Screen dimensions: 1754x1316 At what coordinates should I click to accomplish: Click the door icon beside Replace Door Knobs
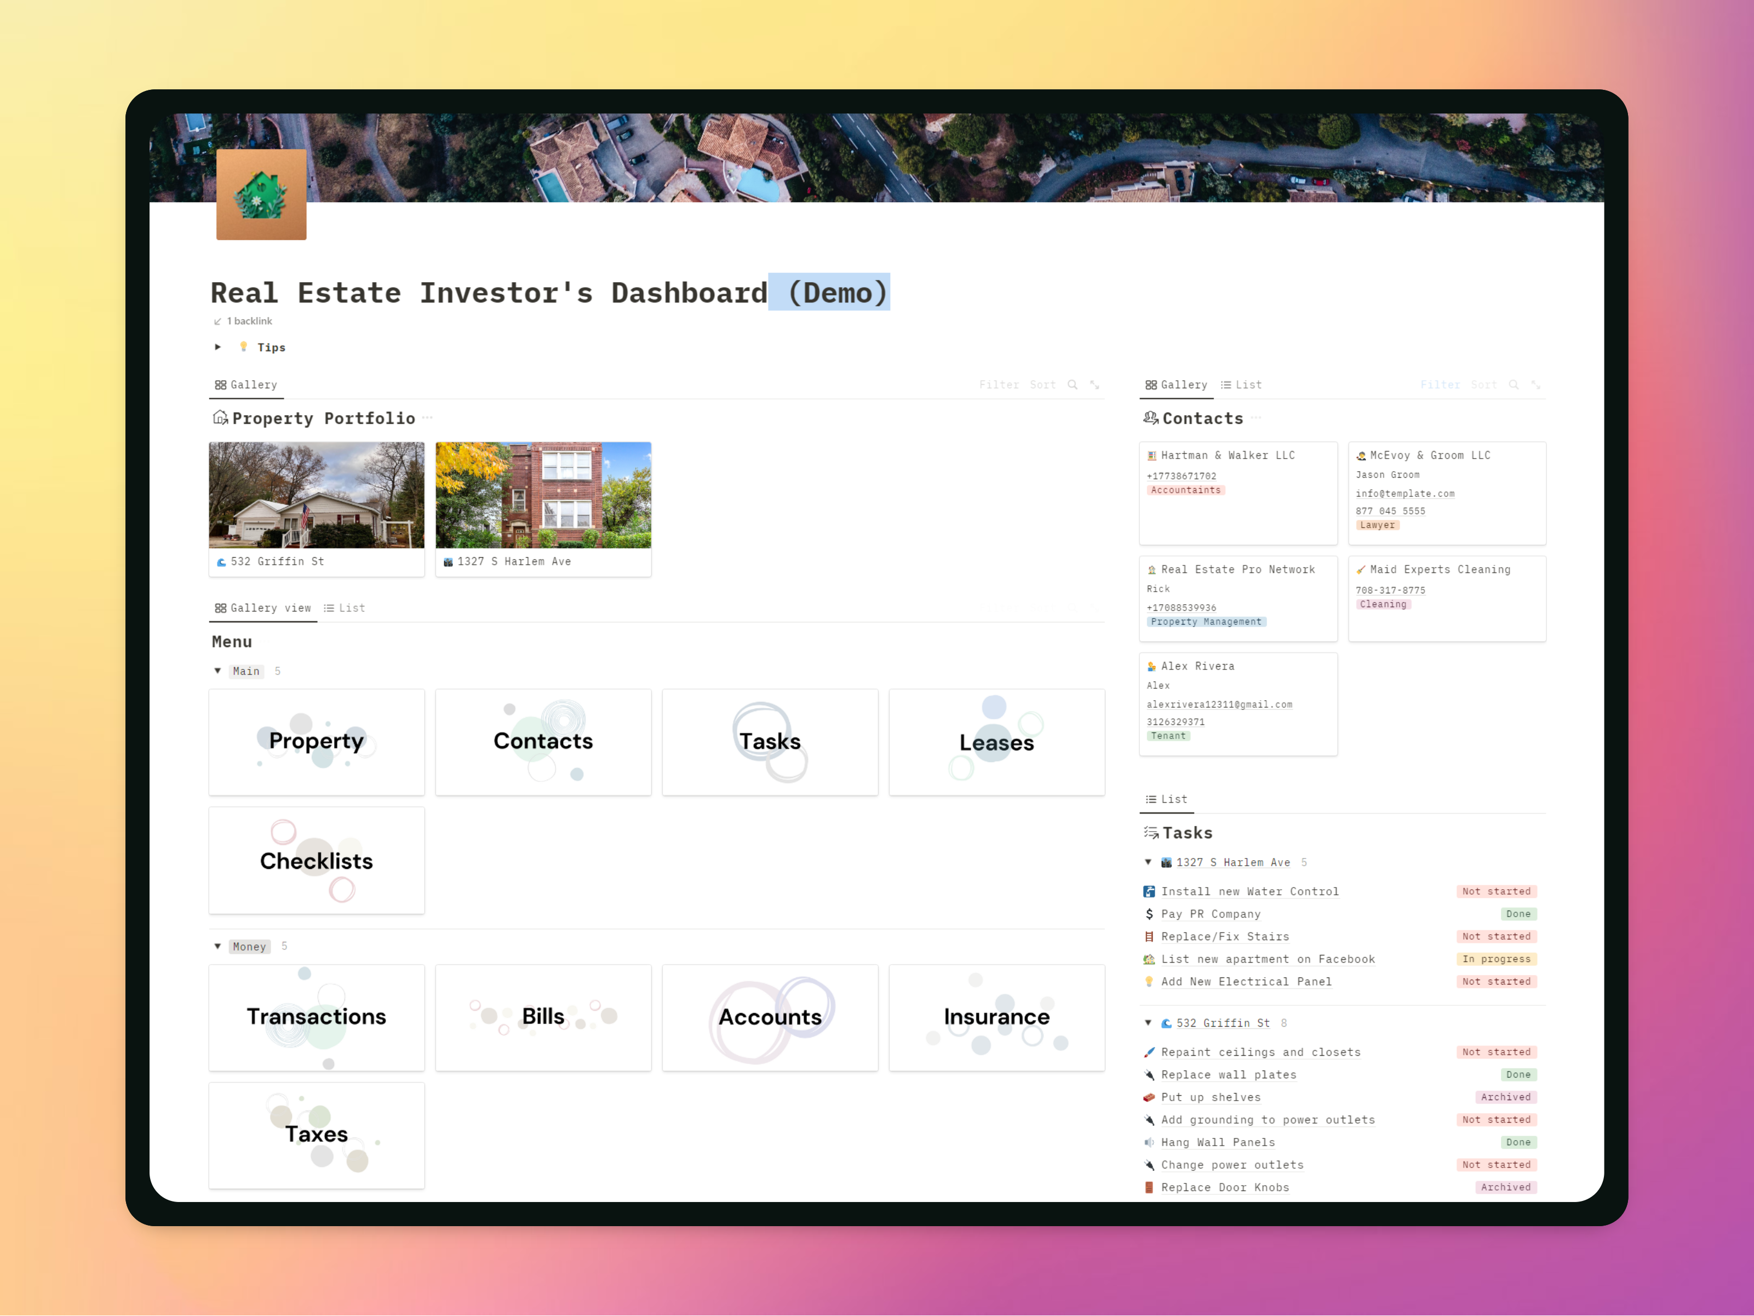coord(1149,1187)
